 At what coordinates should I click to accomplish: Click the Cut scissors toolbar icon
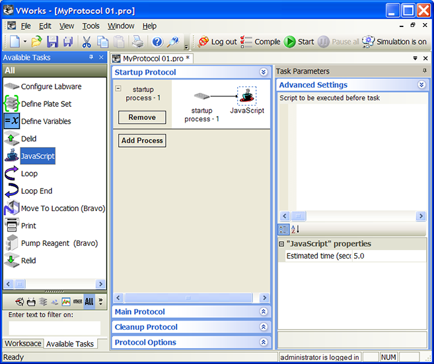pyautogui.click(x=87, y=42)
